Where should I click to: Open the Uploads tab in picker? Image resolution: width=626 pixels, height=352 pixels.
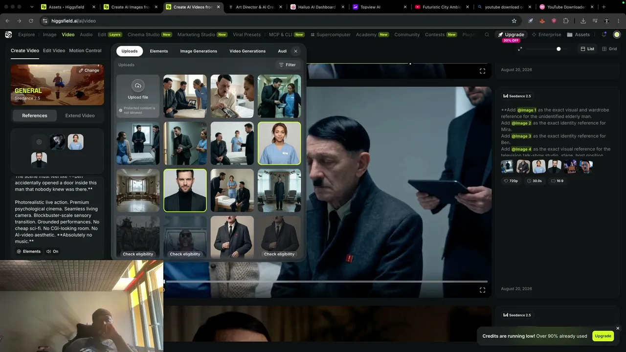point(130,51)
